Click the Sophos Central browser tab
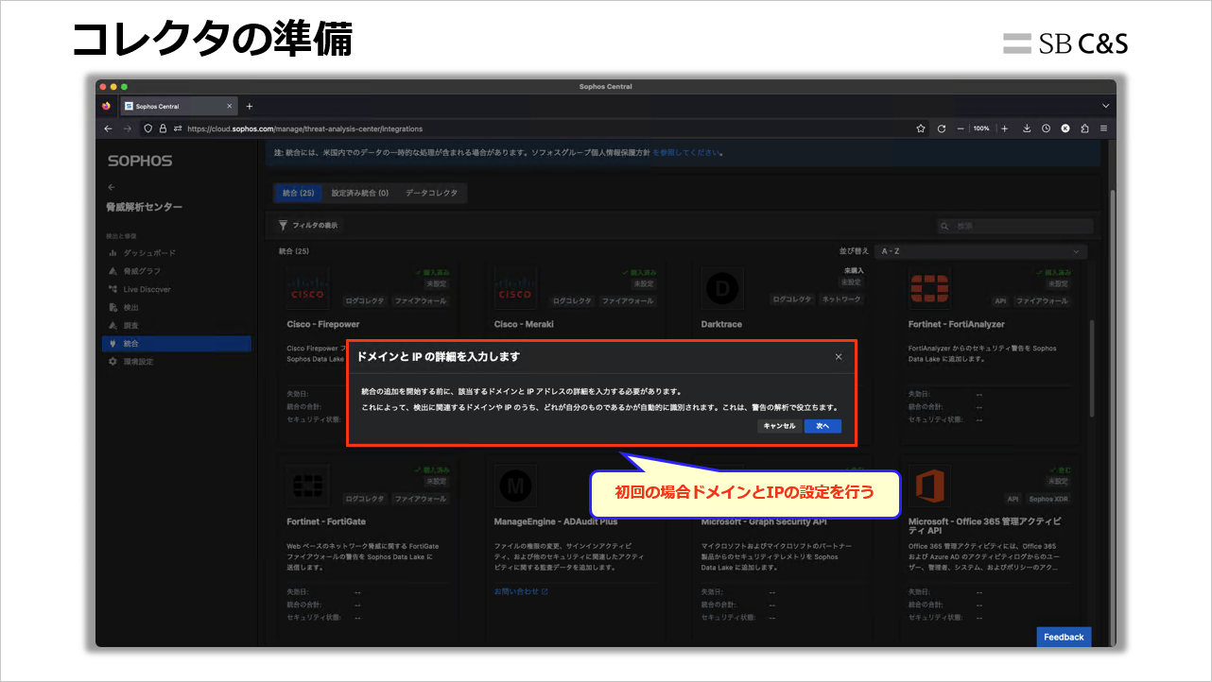1212x682 pixels. coord(178,106)
